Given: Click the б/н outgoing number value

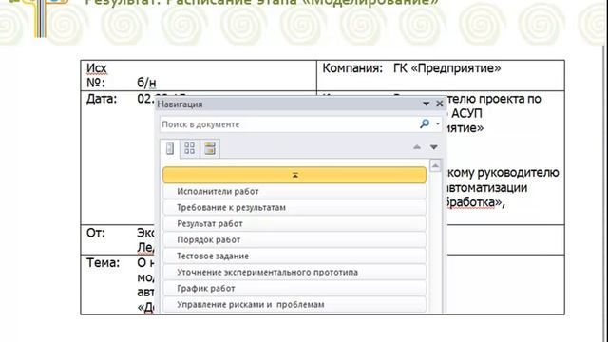Looking at the screenshot, I should point(146,83).
